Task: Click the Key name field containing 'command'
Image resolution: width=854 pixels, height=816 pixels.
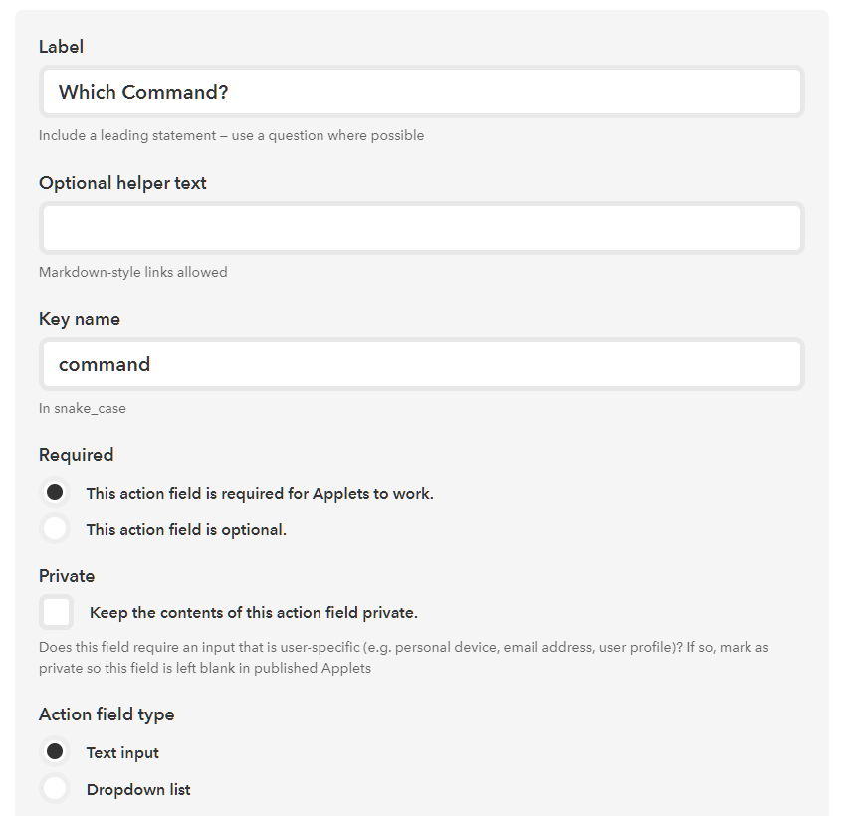Action: (x=421, y=365)
